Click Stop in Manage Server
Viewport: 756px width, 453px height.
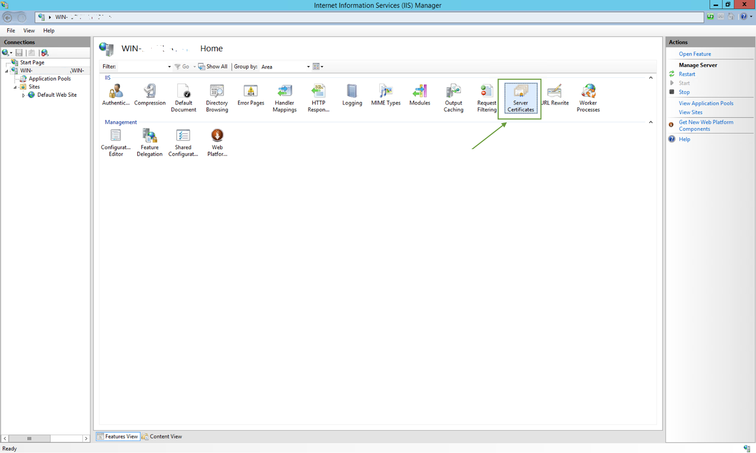click(684, 92)
